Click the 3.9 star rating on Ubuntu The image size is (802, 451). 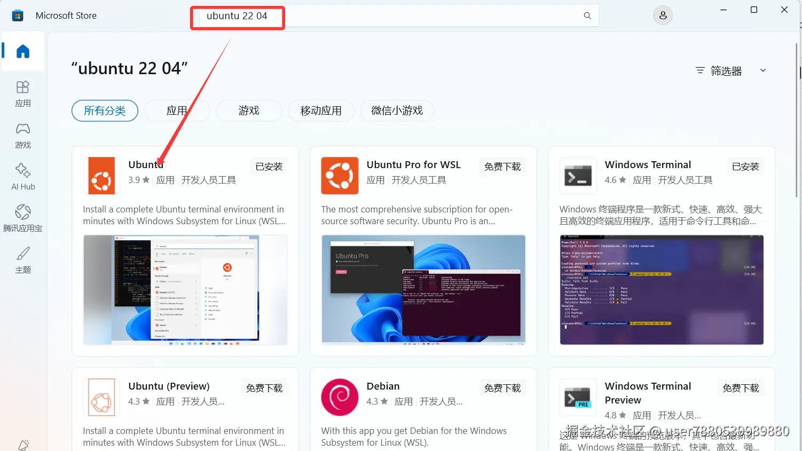pyautogui.click(x=139, y=180)
